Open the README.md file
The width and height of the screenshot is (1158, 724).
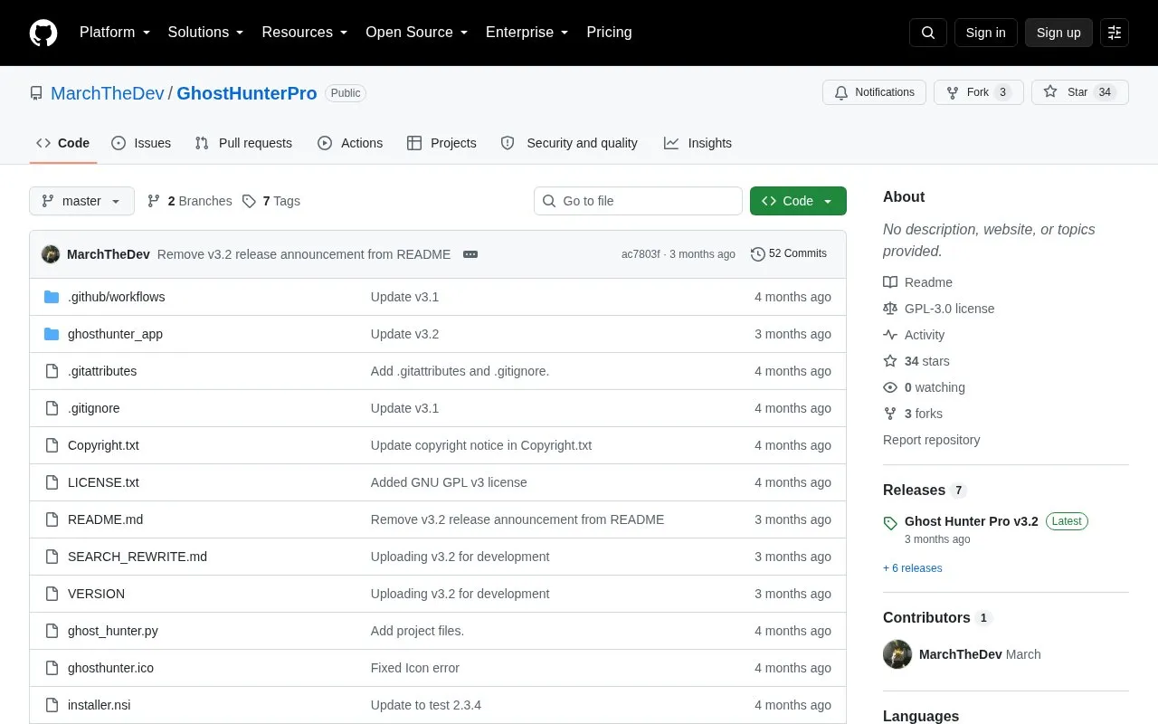(x=105, y=519)
